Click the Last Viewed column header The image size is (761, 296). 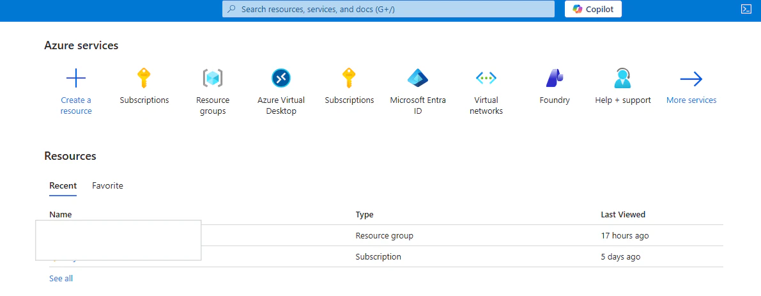(x=623, y=214)
